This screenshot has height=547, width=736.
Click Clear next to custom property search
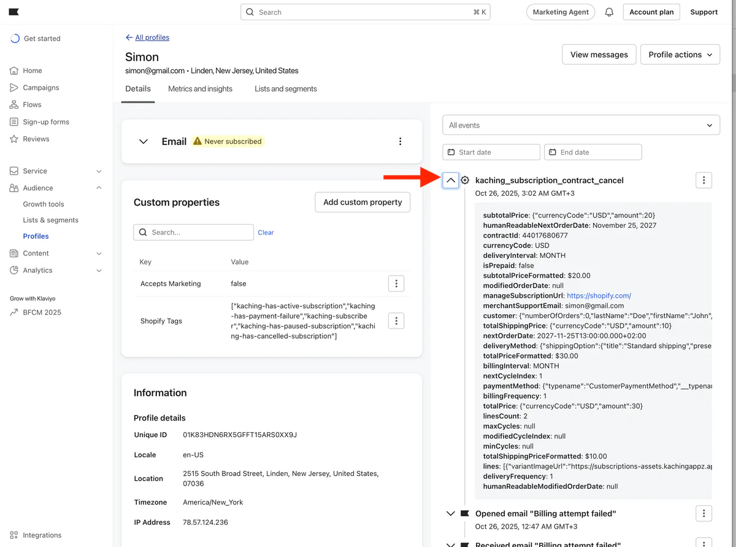(266, 233)
